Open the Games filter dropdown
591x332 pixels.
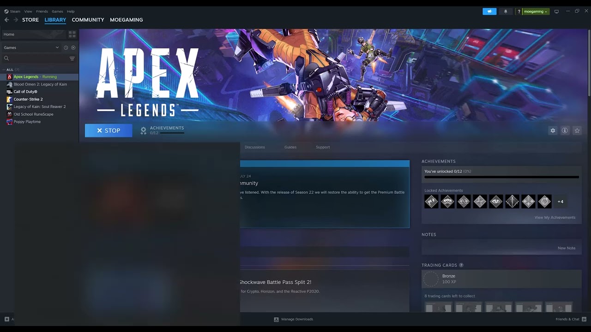[31, 47]
